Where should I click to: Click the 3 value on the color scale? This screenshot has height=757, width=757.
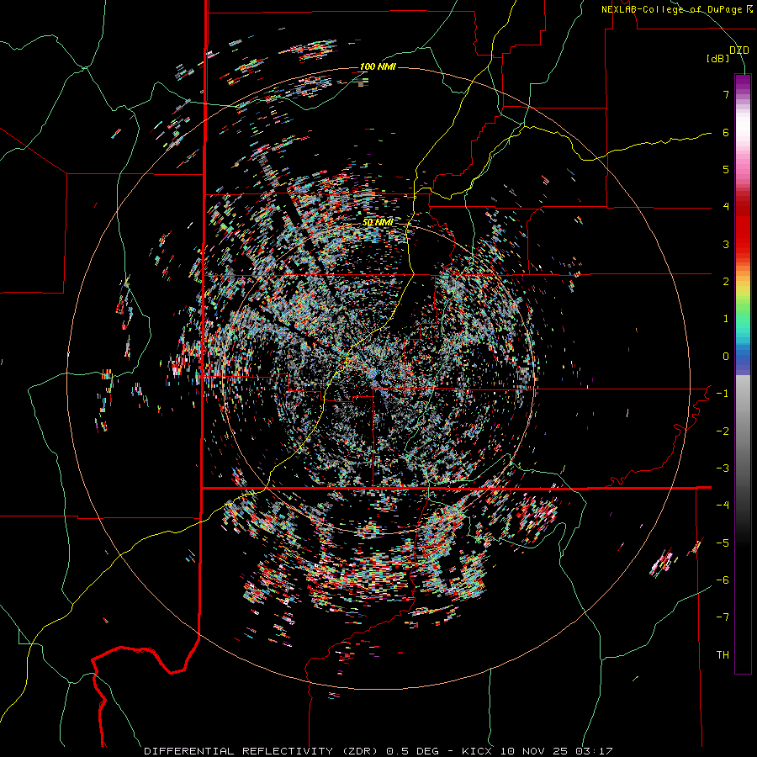[726, 244]
